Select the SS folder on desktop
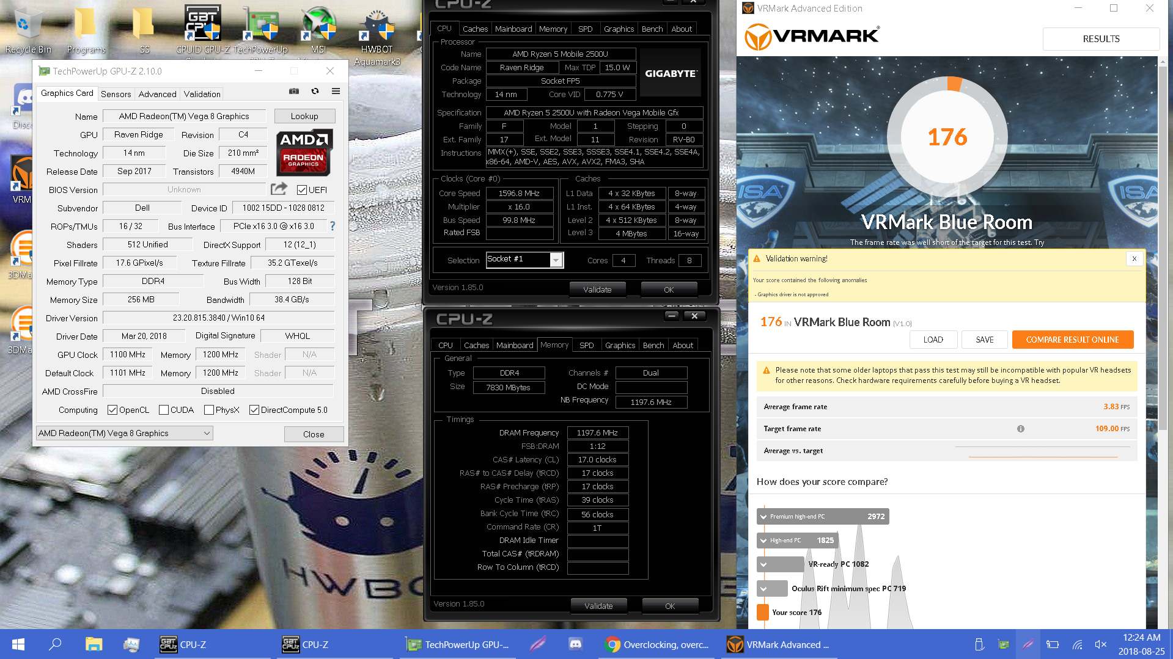The image size is (1173, 659). pos(144,31)
